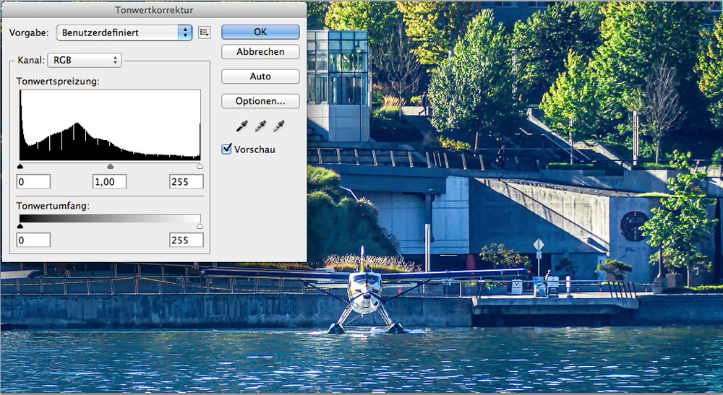The width and height of the screenshot is (723, 395).
Task: Toggle the Vorschau preview checkbox
Action: click(x=226, y=149)
